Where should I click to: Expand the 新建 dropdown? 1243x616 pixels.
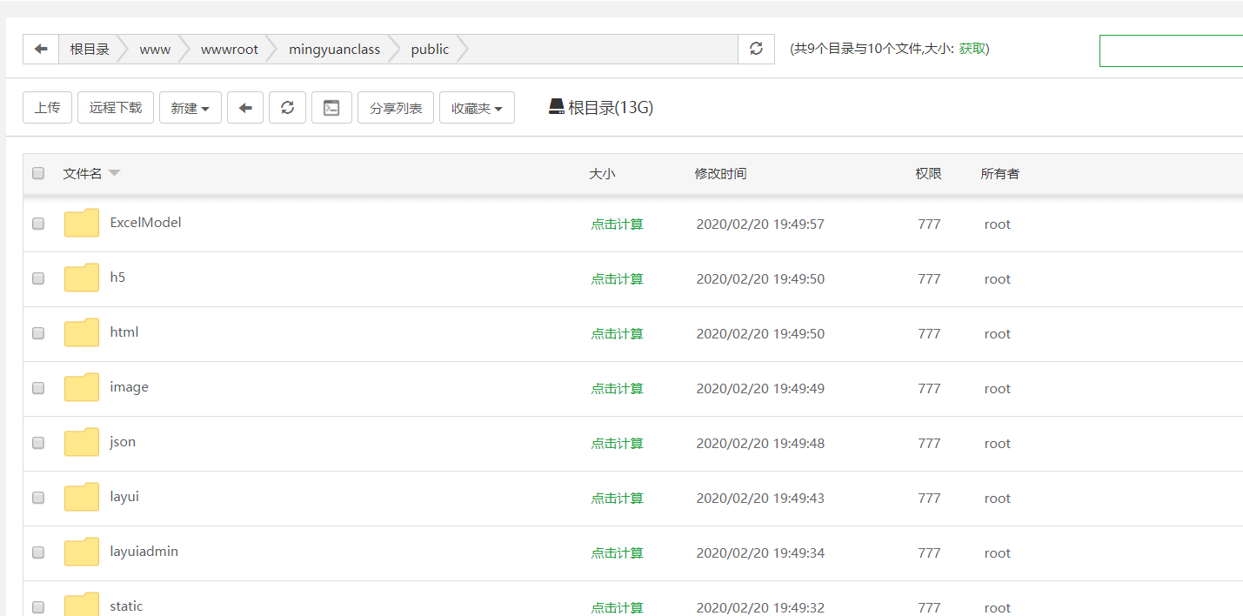(x=190, y=108)
